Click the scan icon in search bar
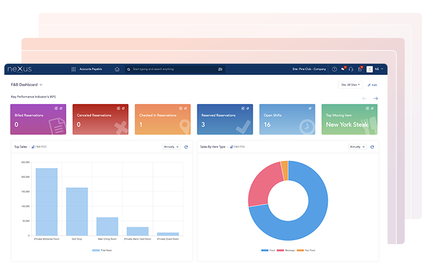 click(x=220, y=69)
